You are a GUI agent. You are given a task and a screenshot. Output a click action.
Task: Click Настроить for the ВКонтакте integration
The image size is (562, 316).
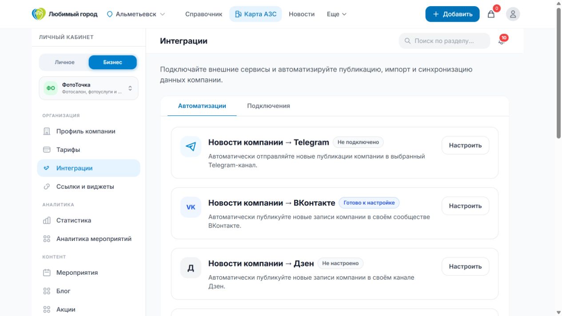[465, 206]
